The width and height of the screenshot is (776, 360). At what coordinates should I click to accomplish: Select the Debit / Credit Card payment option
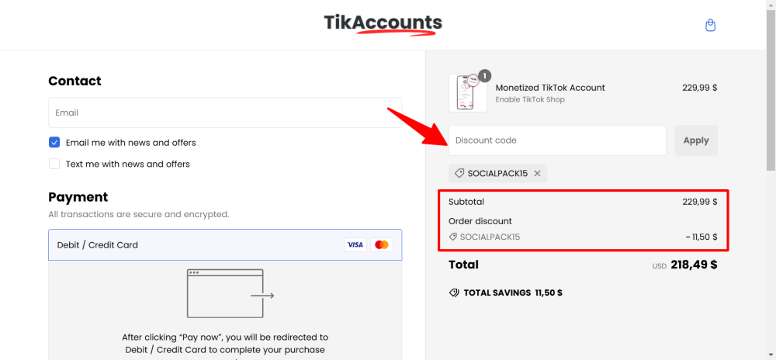[x=225, y=244]
